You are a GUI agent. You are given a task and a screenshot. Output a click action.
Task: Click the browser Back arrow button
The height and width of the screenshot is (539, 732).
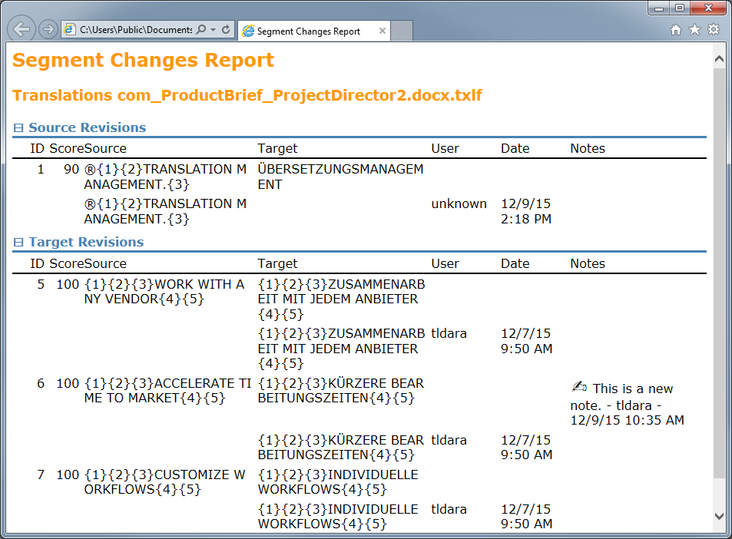pyautogui.click(x=22, y=29)
